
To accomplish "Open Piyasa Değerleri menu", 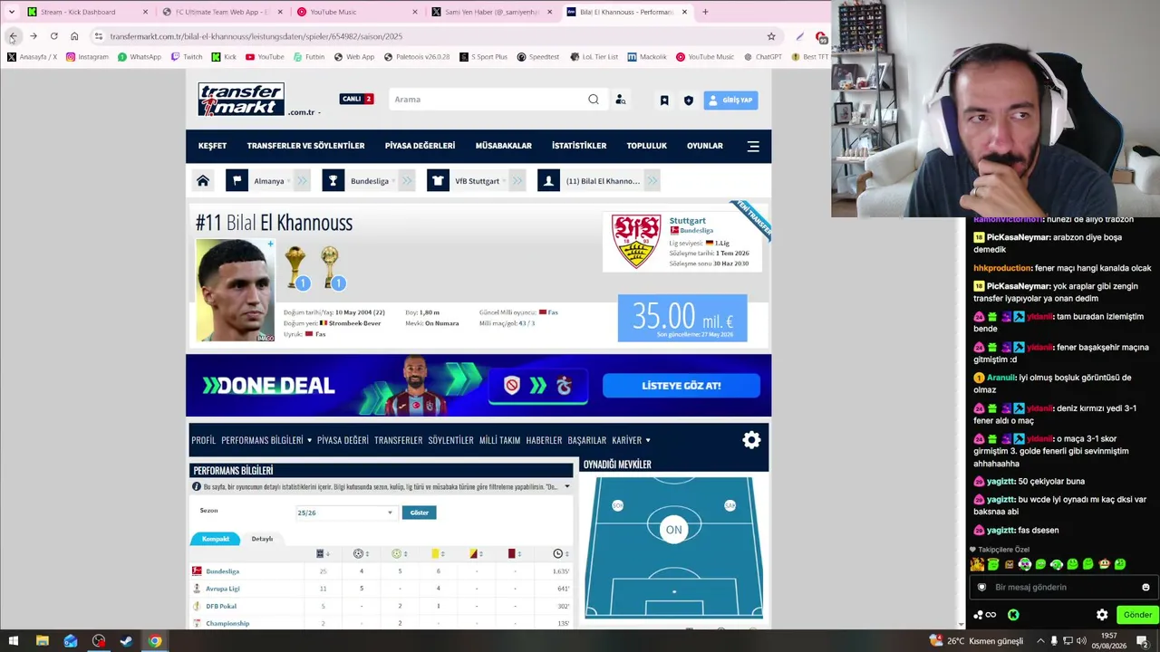I will coord(420,146).
